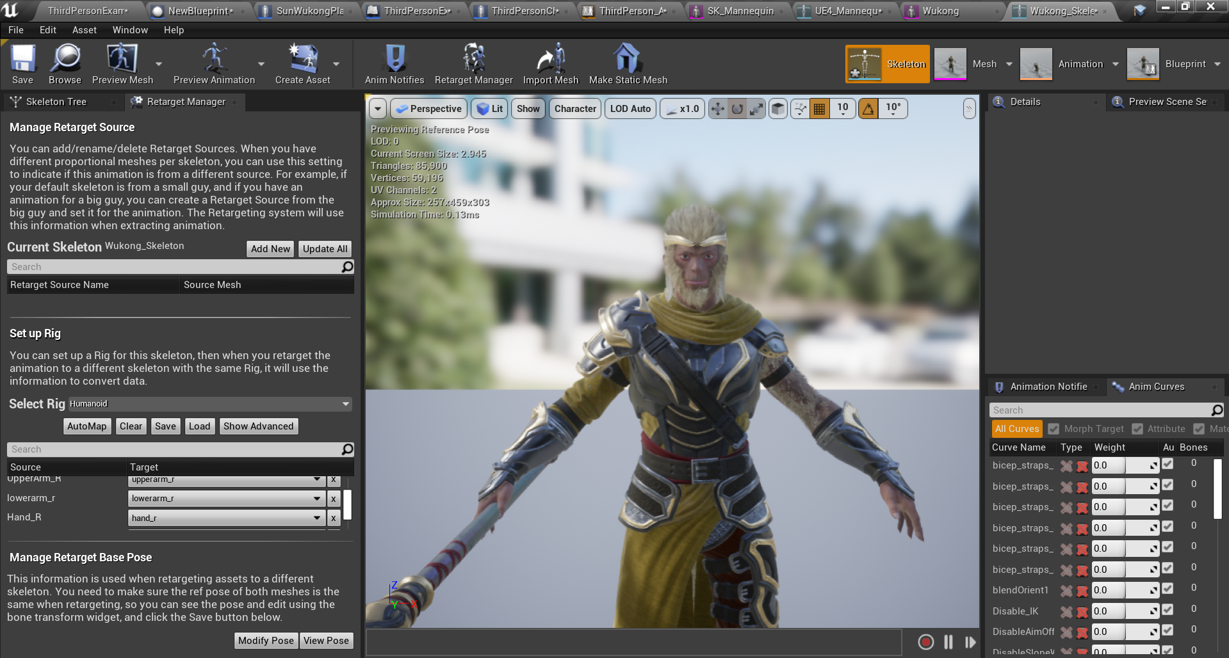Switch to Mesh editor mode thumbnail
The image size is (1229, 658).
tap(950, 64)
